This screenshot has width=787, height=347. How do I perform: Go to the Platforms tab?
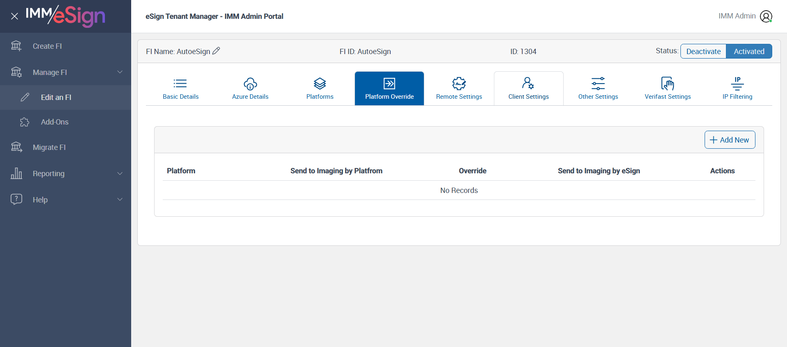(x=320, y=88)
